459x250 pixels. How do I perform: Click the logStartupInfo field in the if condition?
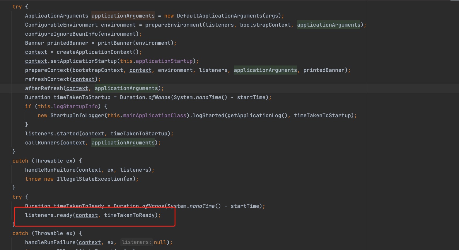click(x=76, y=106)
